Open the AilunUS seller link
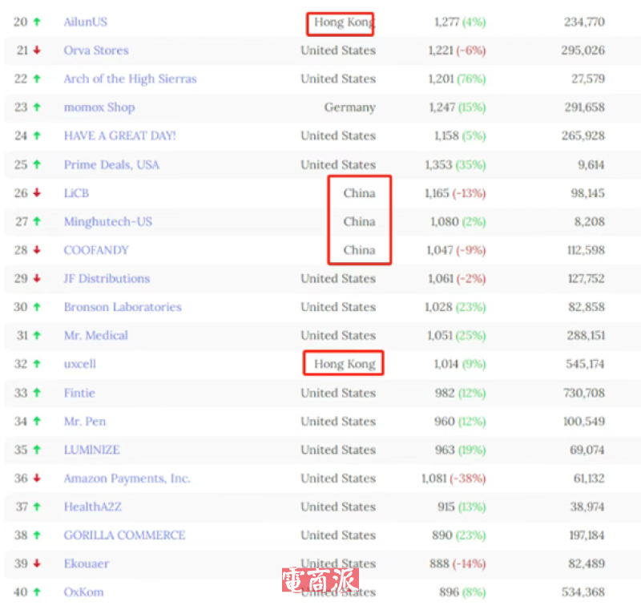 [85, 22]
